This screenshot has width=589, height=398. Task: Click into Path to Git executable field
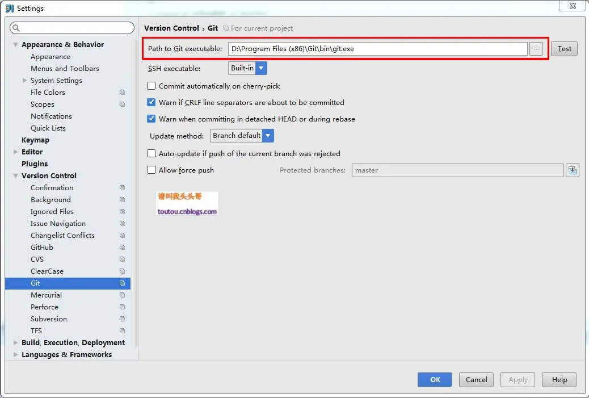click(377, 49)
